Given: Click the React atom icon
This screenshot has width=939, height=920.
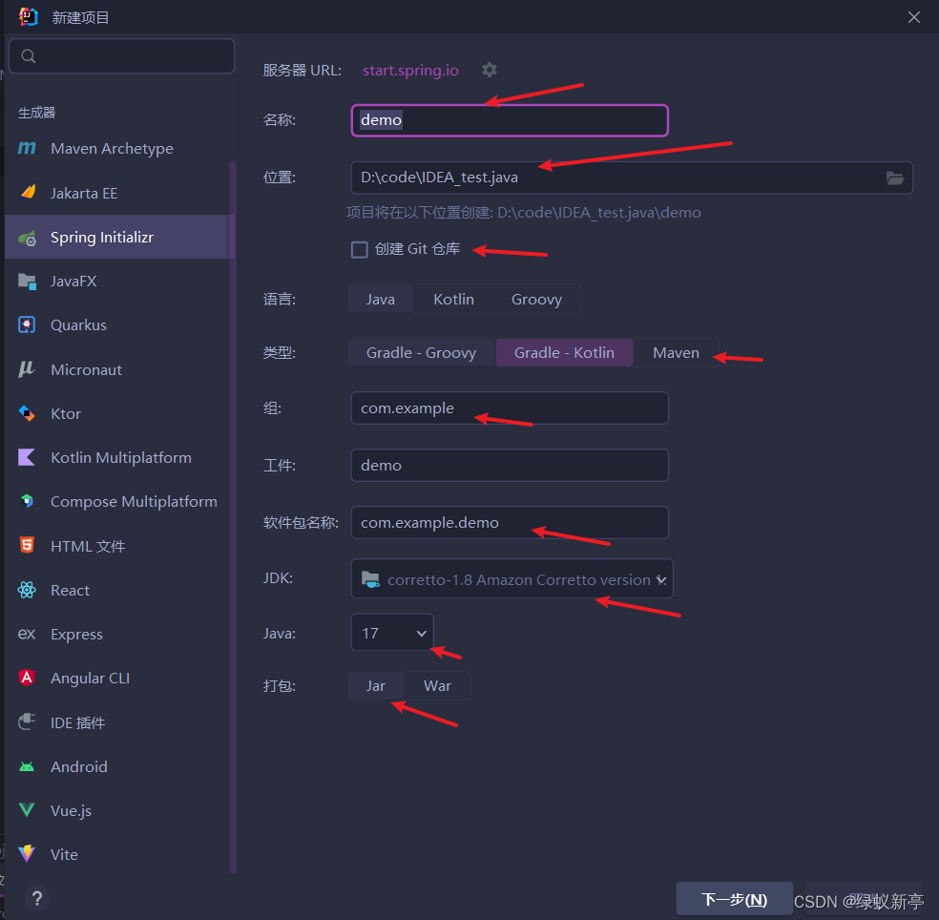Looking at the screenshot, I should click(x=27, y=590).
